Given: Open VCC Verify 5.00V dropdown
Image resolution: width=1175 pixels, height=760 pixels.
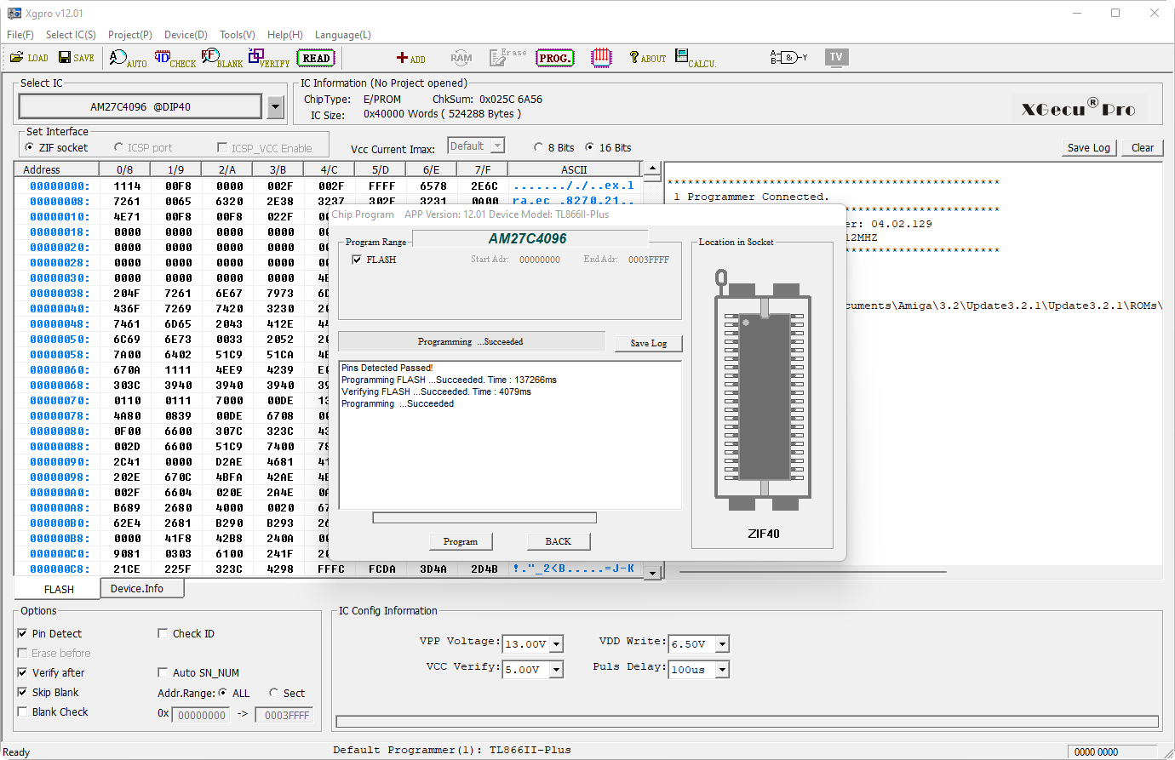Looking at the screenshot, I should click(556, 670).
